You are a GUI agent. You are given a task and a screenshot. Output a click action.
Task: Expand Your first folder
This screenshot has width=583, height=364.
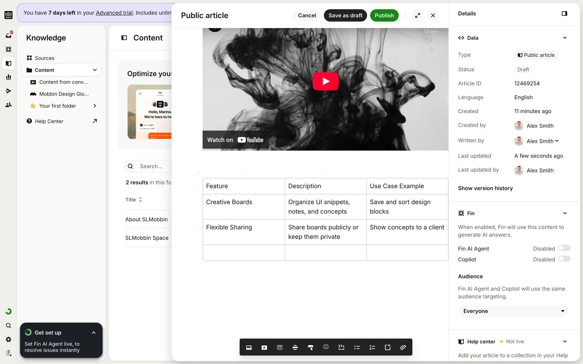click(x=95, y=106)
